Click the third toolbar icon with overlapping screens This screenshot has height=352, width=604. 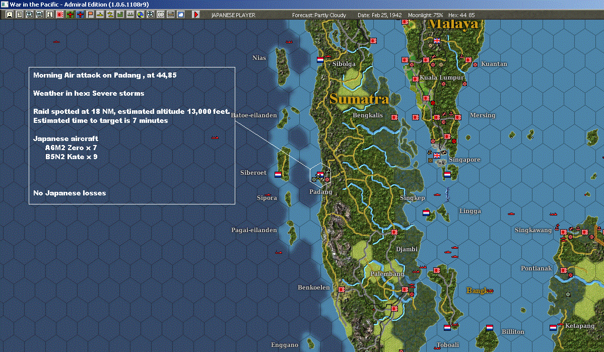pyautogui.click(x=30, y=15)
